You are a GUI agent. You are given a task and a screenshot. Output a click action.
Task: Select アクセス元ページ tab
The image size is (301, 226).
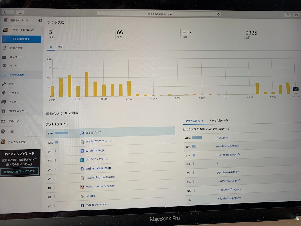(195, 121)
